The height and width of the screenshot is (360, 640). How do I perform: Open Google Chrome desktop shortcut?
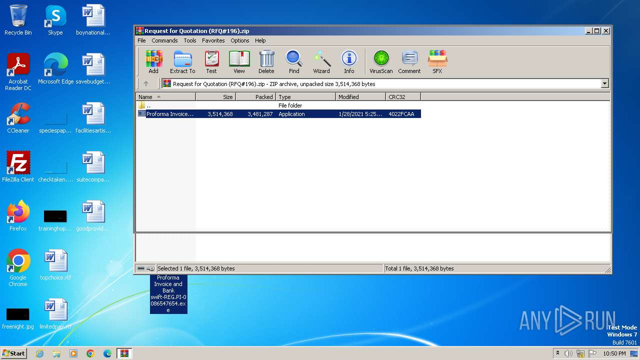[x=18, y=268]
